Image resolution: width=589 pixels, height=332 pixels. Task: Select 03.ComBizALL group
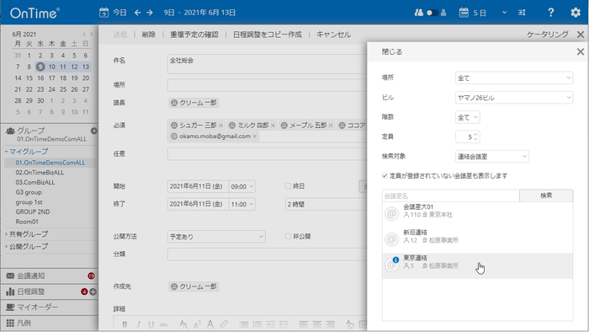point(35,182)
